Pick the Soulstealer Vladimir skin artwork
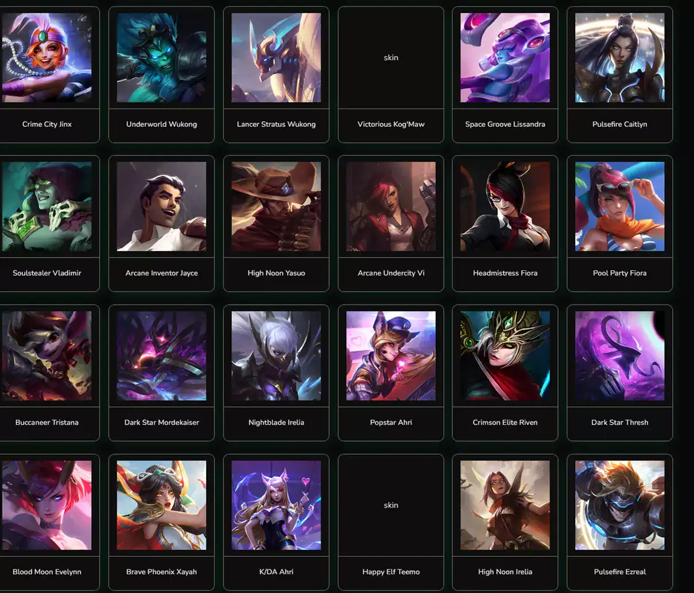The image size is (694, 593). pyautogui.click(x=46, y=207)
